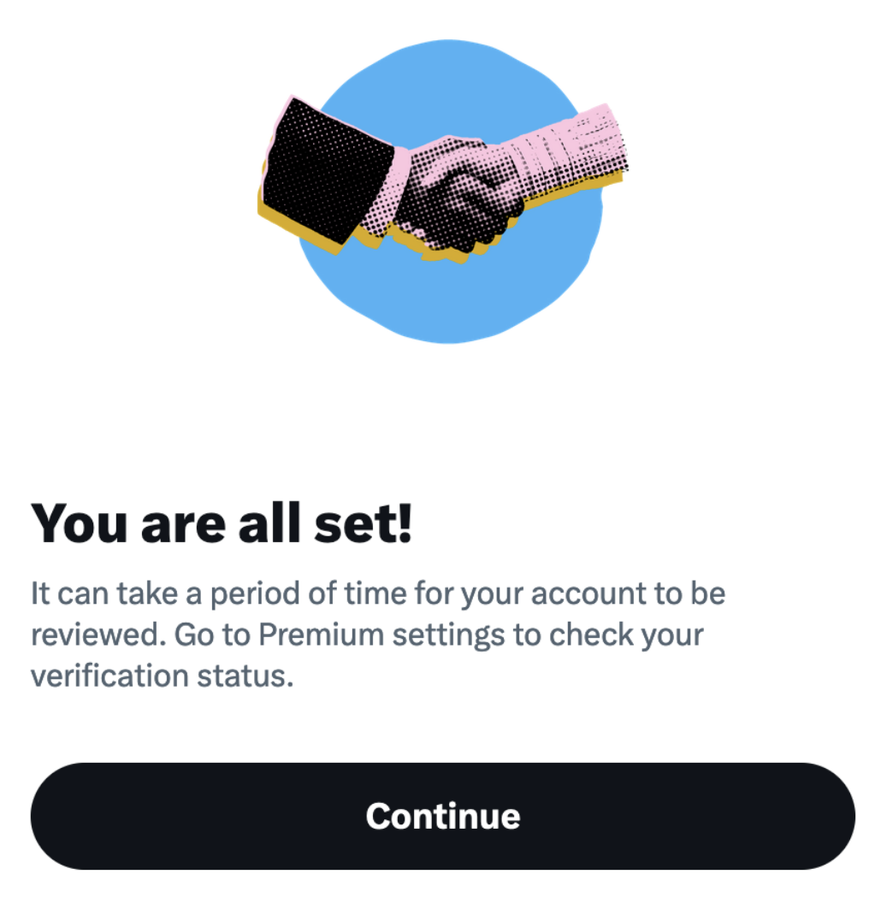881x898 pixels.
Task: Click the black Continue button
Action: [442, 816]
